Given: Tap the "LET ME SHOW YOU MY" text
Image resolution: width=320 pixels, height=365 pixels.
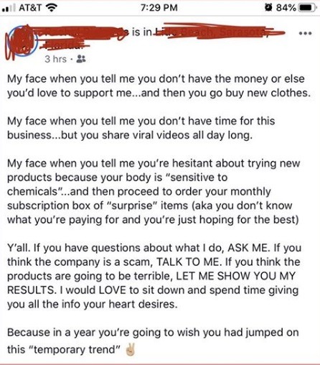Looking at the screenshot, I should pyautogui.click(x=236, y=276).
